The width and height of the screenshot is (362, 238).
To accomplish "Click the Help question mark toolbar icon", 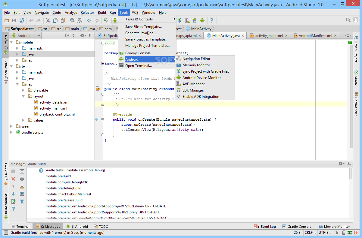I will coord(212,20).
